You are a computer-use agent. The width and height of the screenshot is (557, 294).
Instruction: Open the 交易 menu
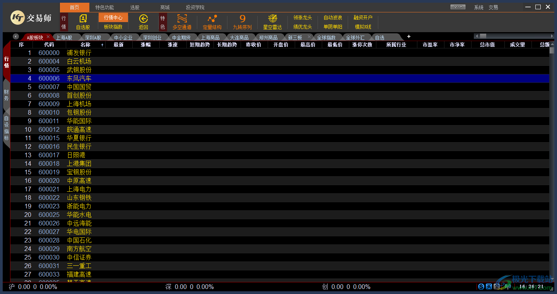(x=493, y=7)
